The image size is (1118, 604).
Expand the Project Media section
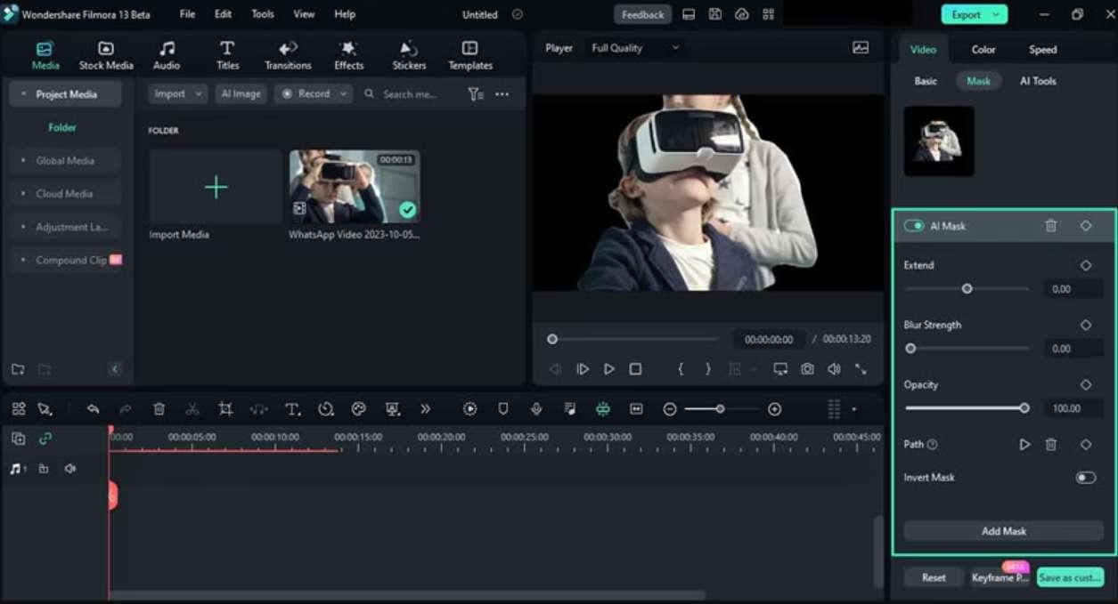click(x=65, y=94)
